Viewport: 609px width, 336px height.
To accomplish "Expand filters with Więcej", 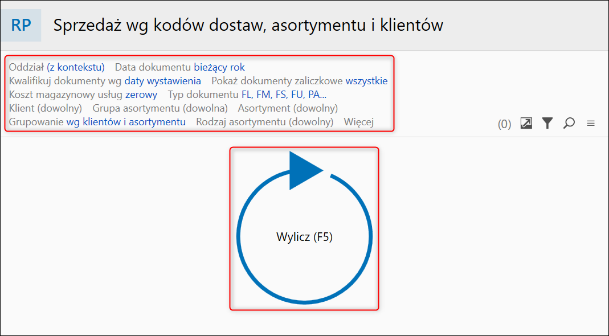I will coord(358,122).
